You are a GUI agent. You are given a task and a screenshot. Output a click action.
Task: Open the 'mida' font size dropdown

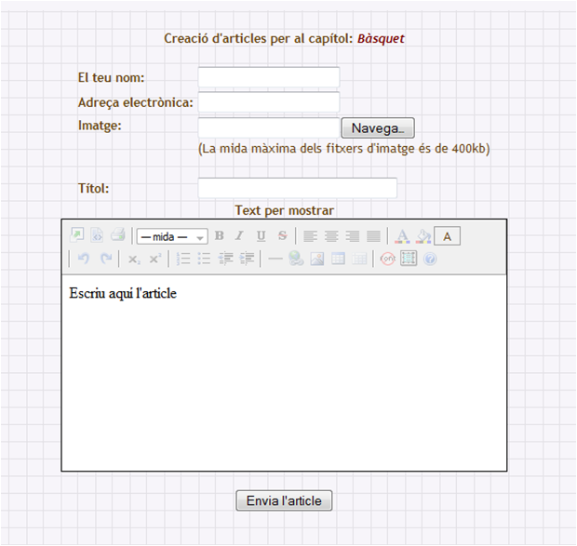click(172, 236)
